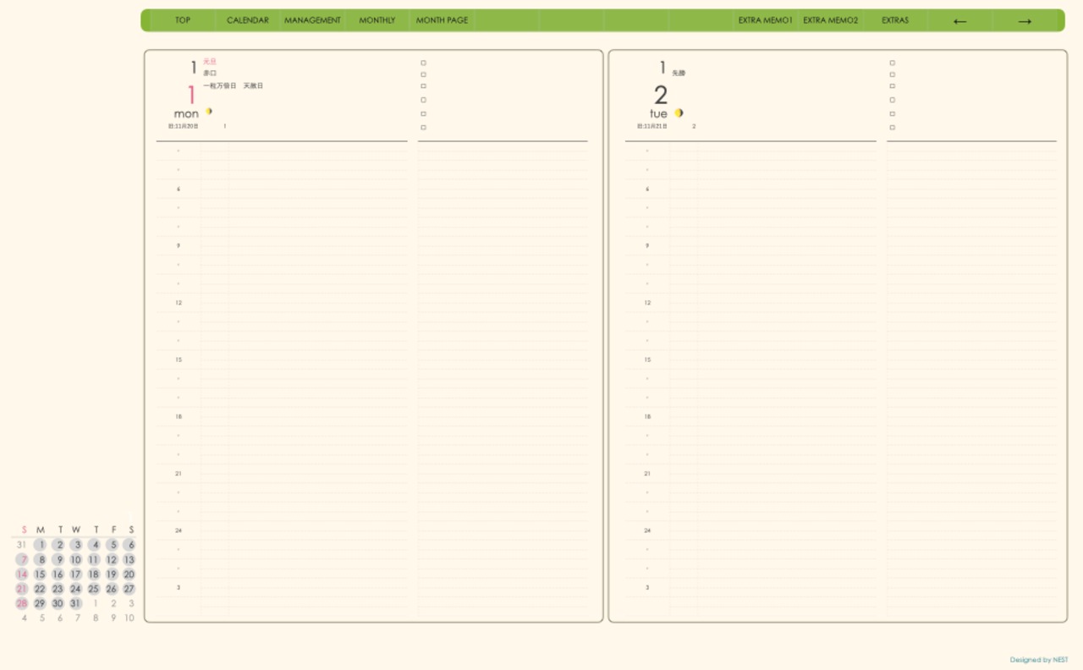The width and height of the screenshot is (1083, 670).
Task: Click the 12 hour label on Tuesday page
Action: (647, 303)
